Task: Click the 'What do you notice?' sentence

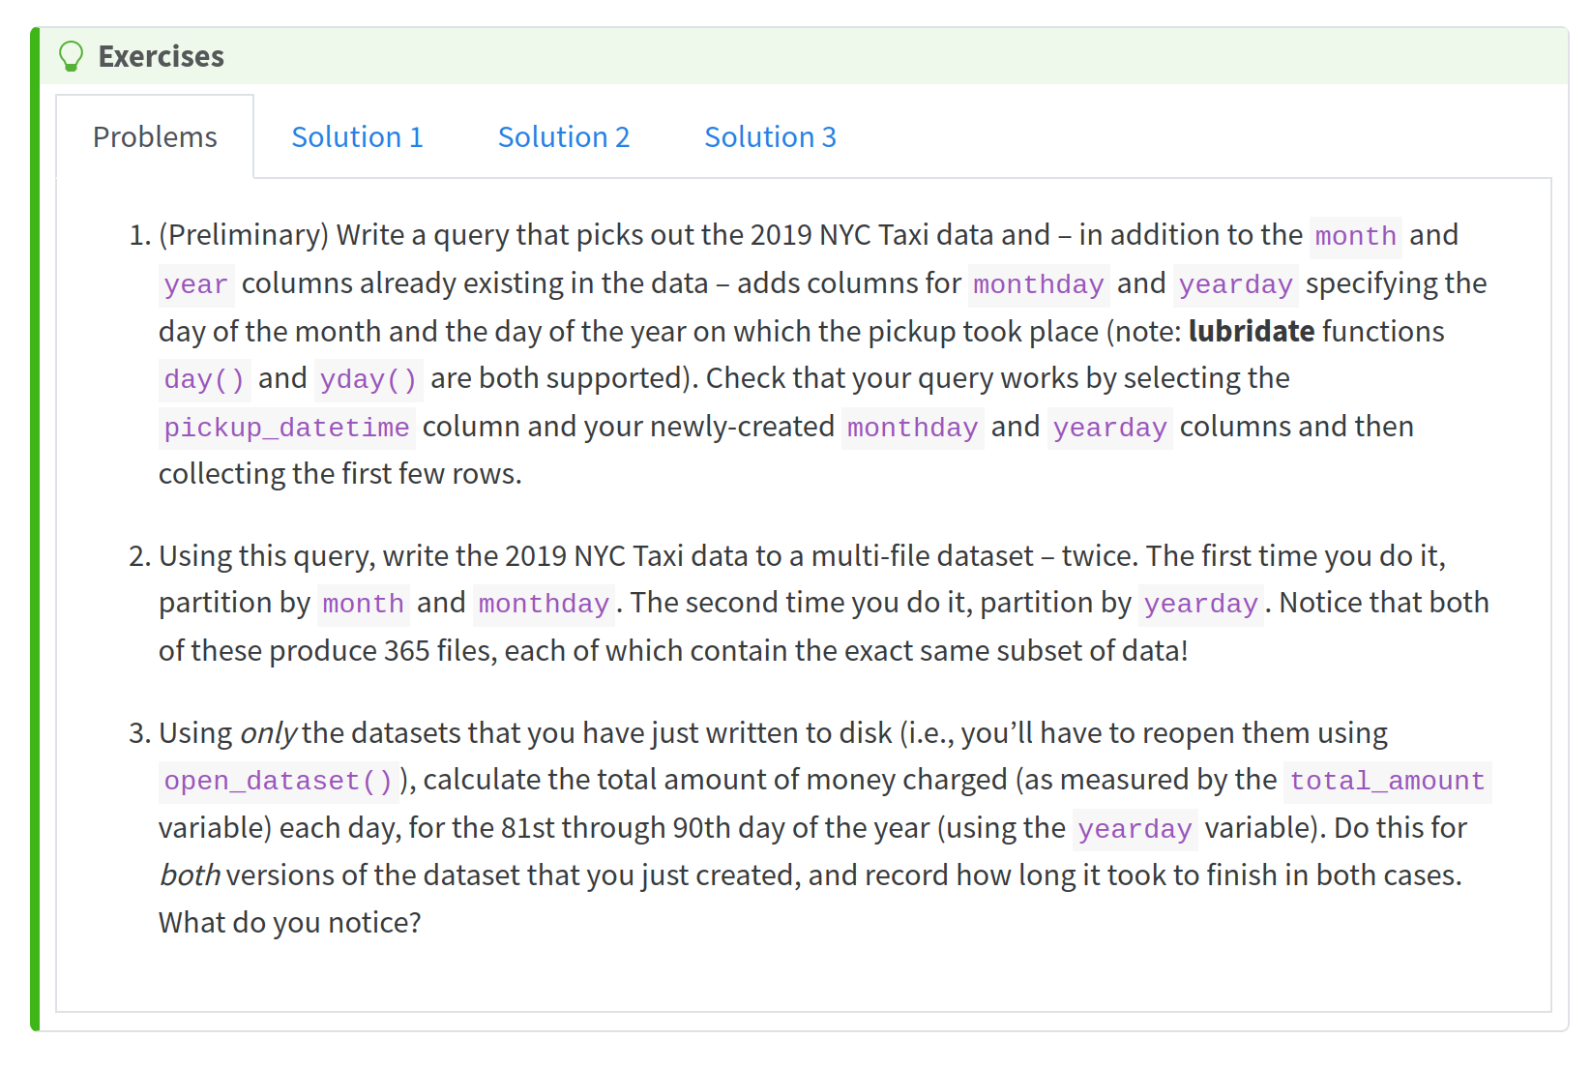Action: click(290, 923)
